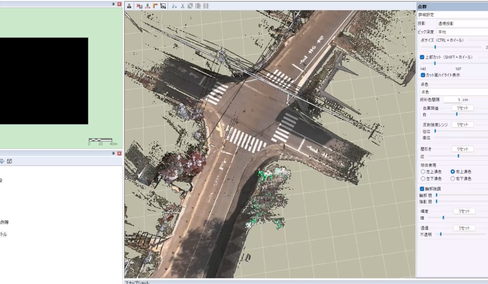Viewport: 488px width, 284px height.
Task: Disable the 輪郭強調 checkbox
Action: (422, 189)
